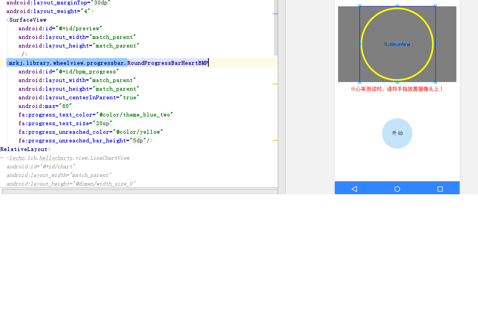The height and width of the screenshot is (315, 478).
Task: Click the android:layout_centerInParent="true" line
Action: (x=79, y=97)
